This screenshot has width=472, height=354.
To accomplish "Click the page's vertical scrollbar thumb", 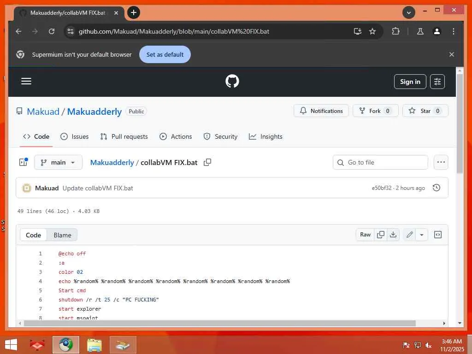I will [x=460, y=124].
